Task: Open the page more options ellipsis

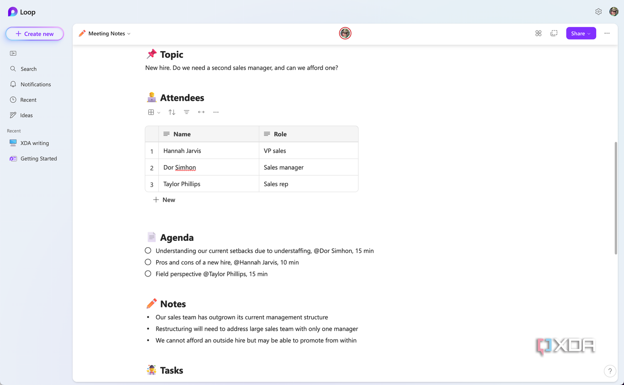Action: (607, 33)
